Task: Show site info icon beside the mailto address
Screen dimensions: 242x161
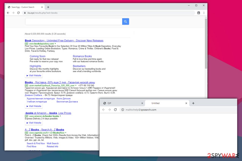Action: 123,110
